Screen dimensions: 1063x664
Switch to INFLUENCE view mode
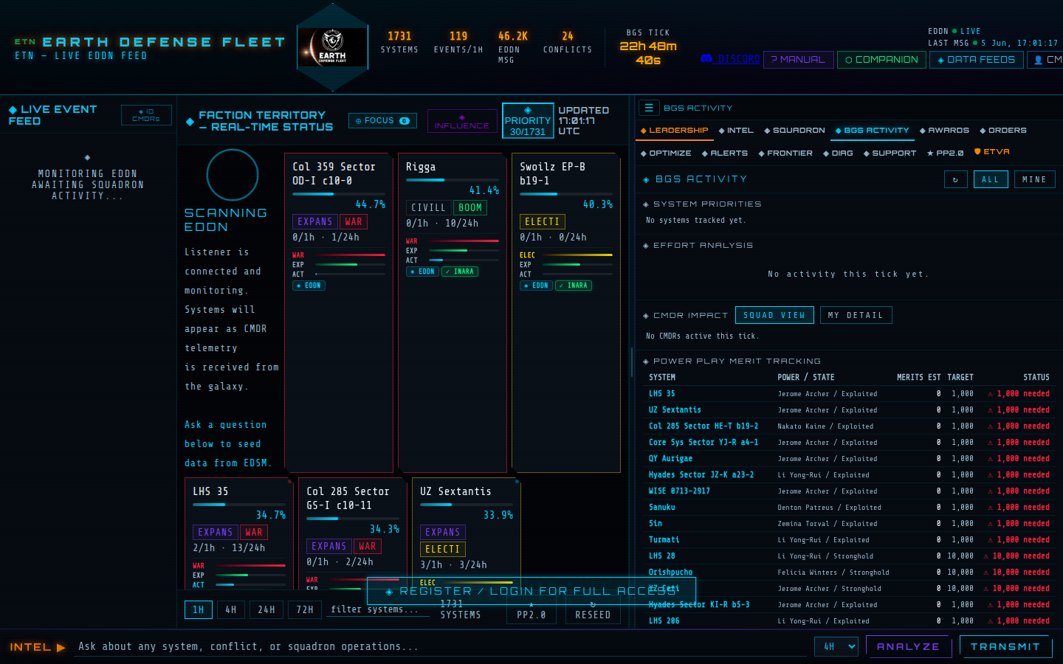[x=462, y=121]
